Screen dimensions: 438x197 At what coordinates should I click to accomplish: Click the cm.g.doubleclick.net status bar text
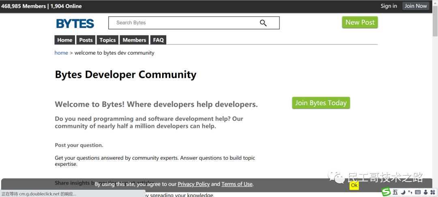coord(39,194)
